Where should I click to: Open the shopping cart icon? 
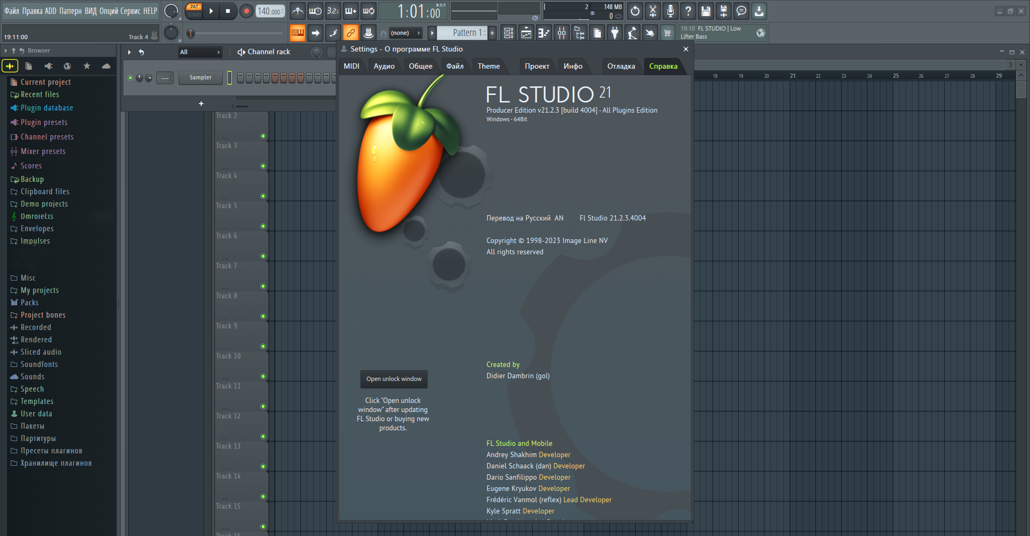[667, 33]
